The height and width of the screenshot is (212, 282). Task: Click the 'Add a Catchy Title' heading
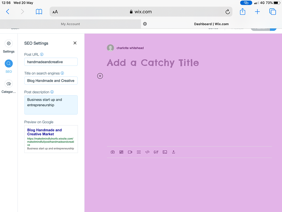153,63
